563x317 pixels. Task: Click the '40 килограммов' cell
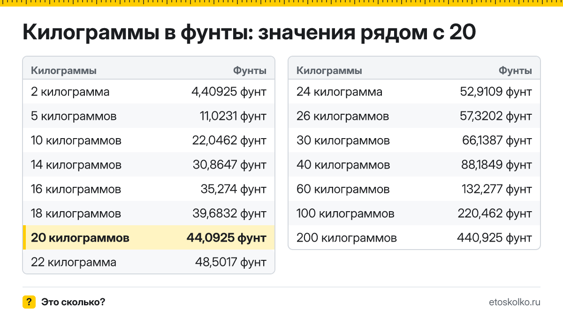click(343, 165)
